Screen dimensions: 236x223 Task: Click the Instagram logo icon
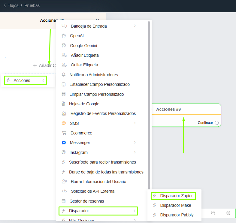(x=64, y=152)
